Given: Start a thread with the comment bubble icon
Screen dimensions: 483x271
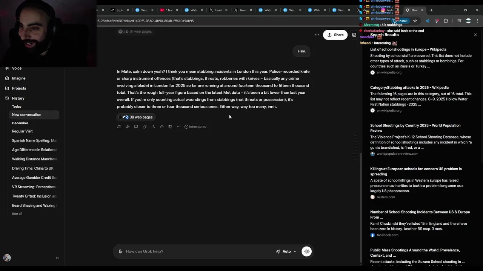Looking at the screenshot, I should (136, 127).
